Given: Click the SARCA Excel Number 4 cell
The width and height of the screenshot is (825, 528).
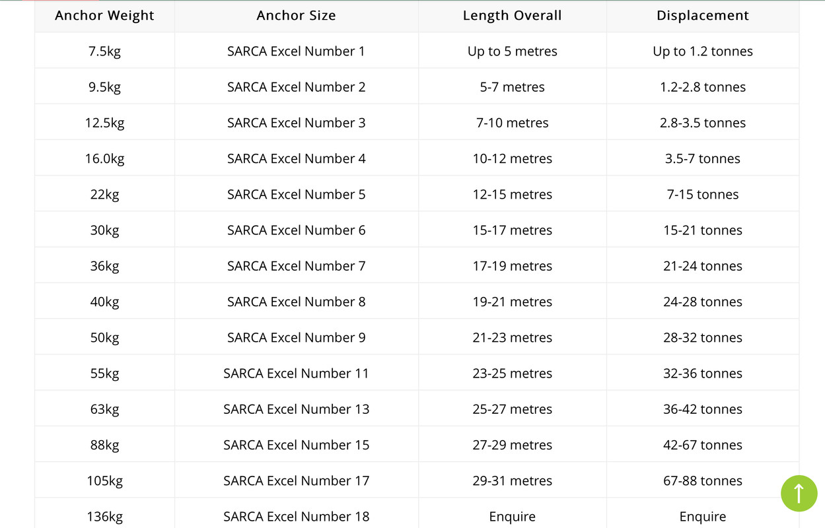Looking at the screenshot, I should pyautogui.click(x=297, y=158).
